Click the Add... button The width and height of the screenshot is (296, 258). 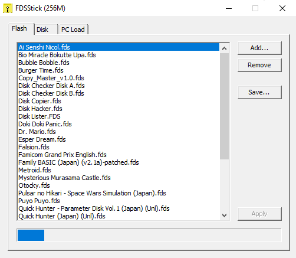[259, 48]
